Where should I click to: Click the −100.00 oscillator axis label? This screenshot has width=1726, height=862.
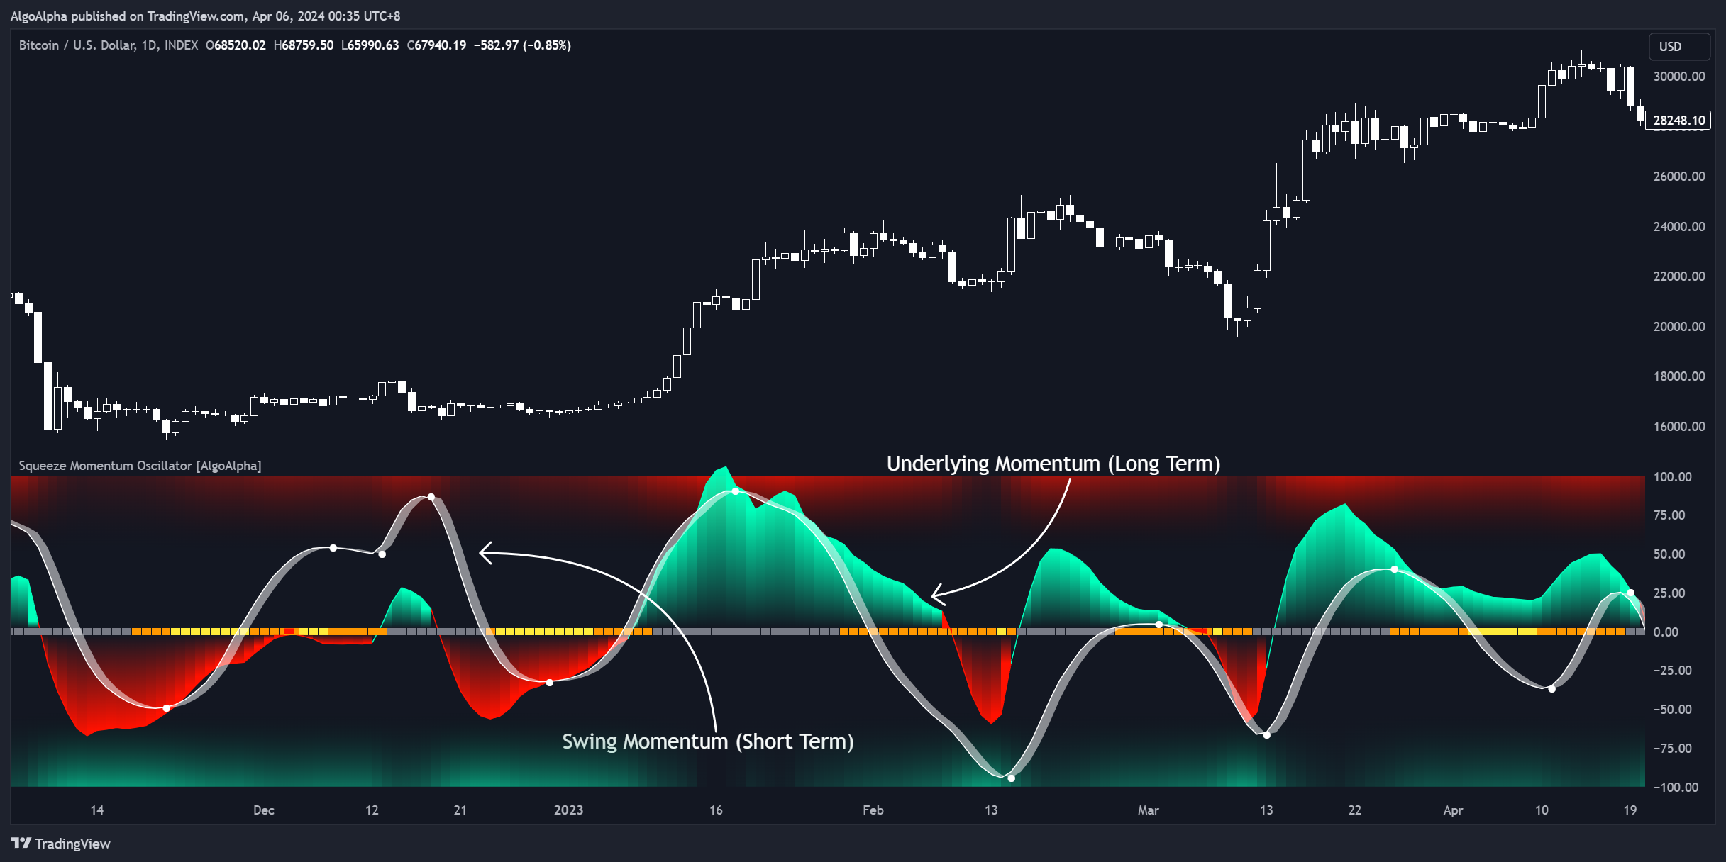click(x=1676, y=788)
